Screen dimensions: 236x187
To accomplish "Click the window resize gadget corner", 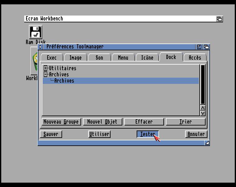I will 207,143.
